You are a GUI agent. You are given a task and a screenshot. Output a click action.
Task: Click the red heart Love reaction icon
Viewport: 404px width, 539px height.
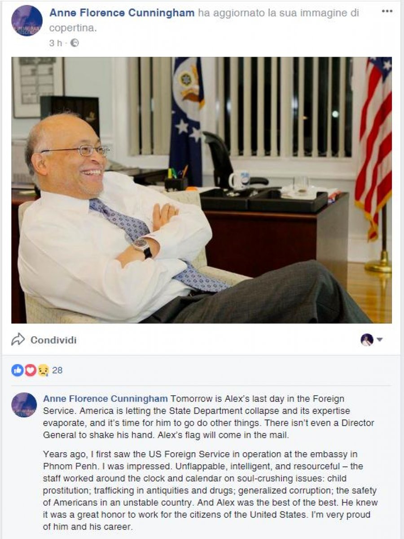(x=30, y=370)
